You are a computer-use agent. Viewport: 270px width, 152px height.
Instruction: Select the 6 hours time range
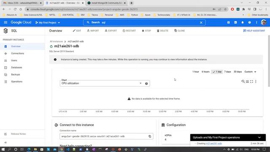tap(205, 72)
